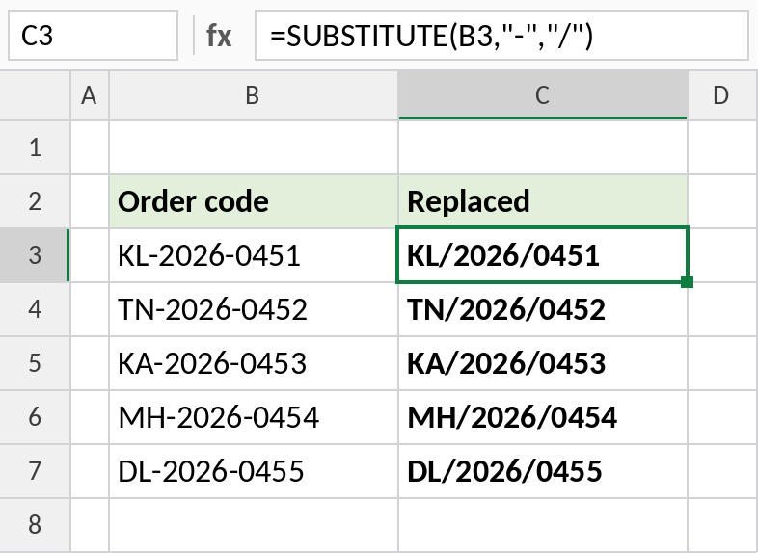Screen dimensions: 758x553
Task: Click the fill handle of cell C3
Action: coord(687,281)
